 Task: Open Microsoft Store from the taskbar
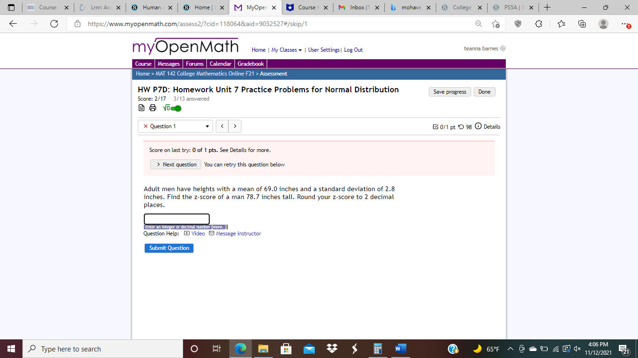click(x=286, y=349)
